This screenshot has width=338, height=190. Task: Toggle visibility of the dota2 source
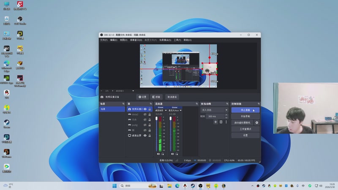(145, 114)
